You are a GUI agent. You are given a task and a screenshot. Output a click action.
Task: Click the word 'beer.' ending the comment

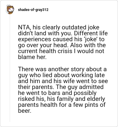(24, 111)
